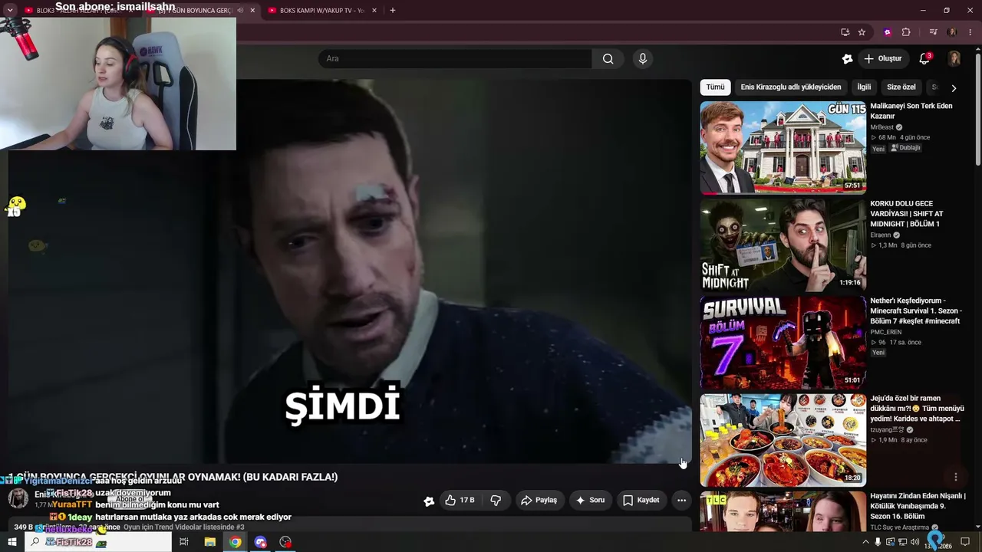982x552 pixels.
Task: Select the Size özel filter chip
Action: coord(901,87)
